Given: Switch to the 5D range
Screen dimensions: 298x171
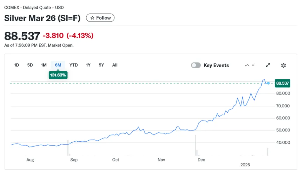Looking at the screenshot, I should pyautogui.click(x=30, y=65).
